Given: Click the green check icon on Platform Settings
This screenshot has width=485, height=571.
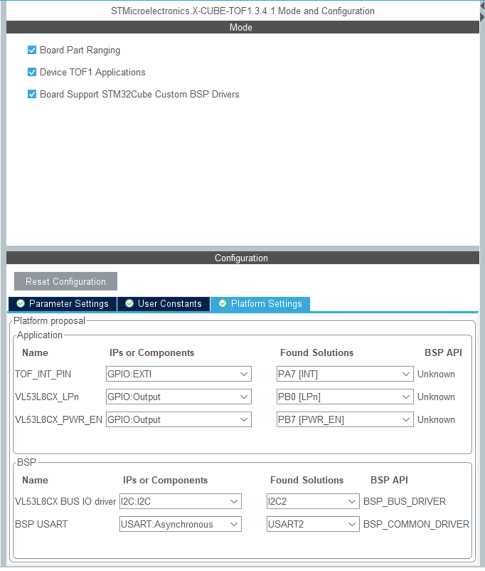Looking at the screenshot, I should [x=223, y=304].
